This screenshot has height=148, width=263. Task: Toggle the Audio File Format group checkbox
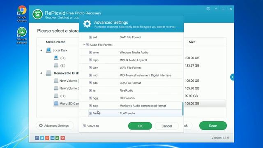(87, 45)
